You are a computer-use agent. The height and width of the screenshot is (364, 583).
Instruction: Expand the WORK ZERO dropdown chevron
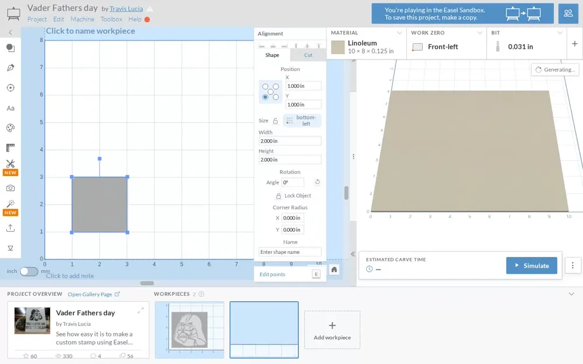480,33
